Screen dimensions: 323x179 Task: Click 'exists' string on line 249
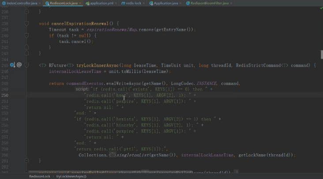tap(140, 89)
